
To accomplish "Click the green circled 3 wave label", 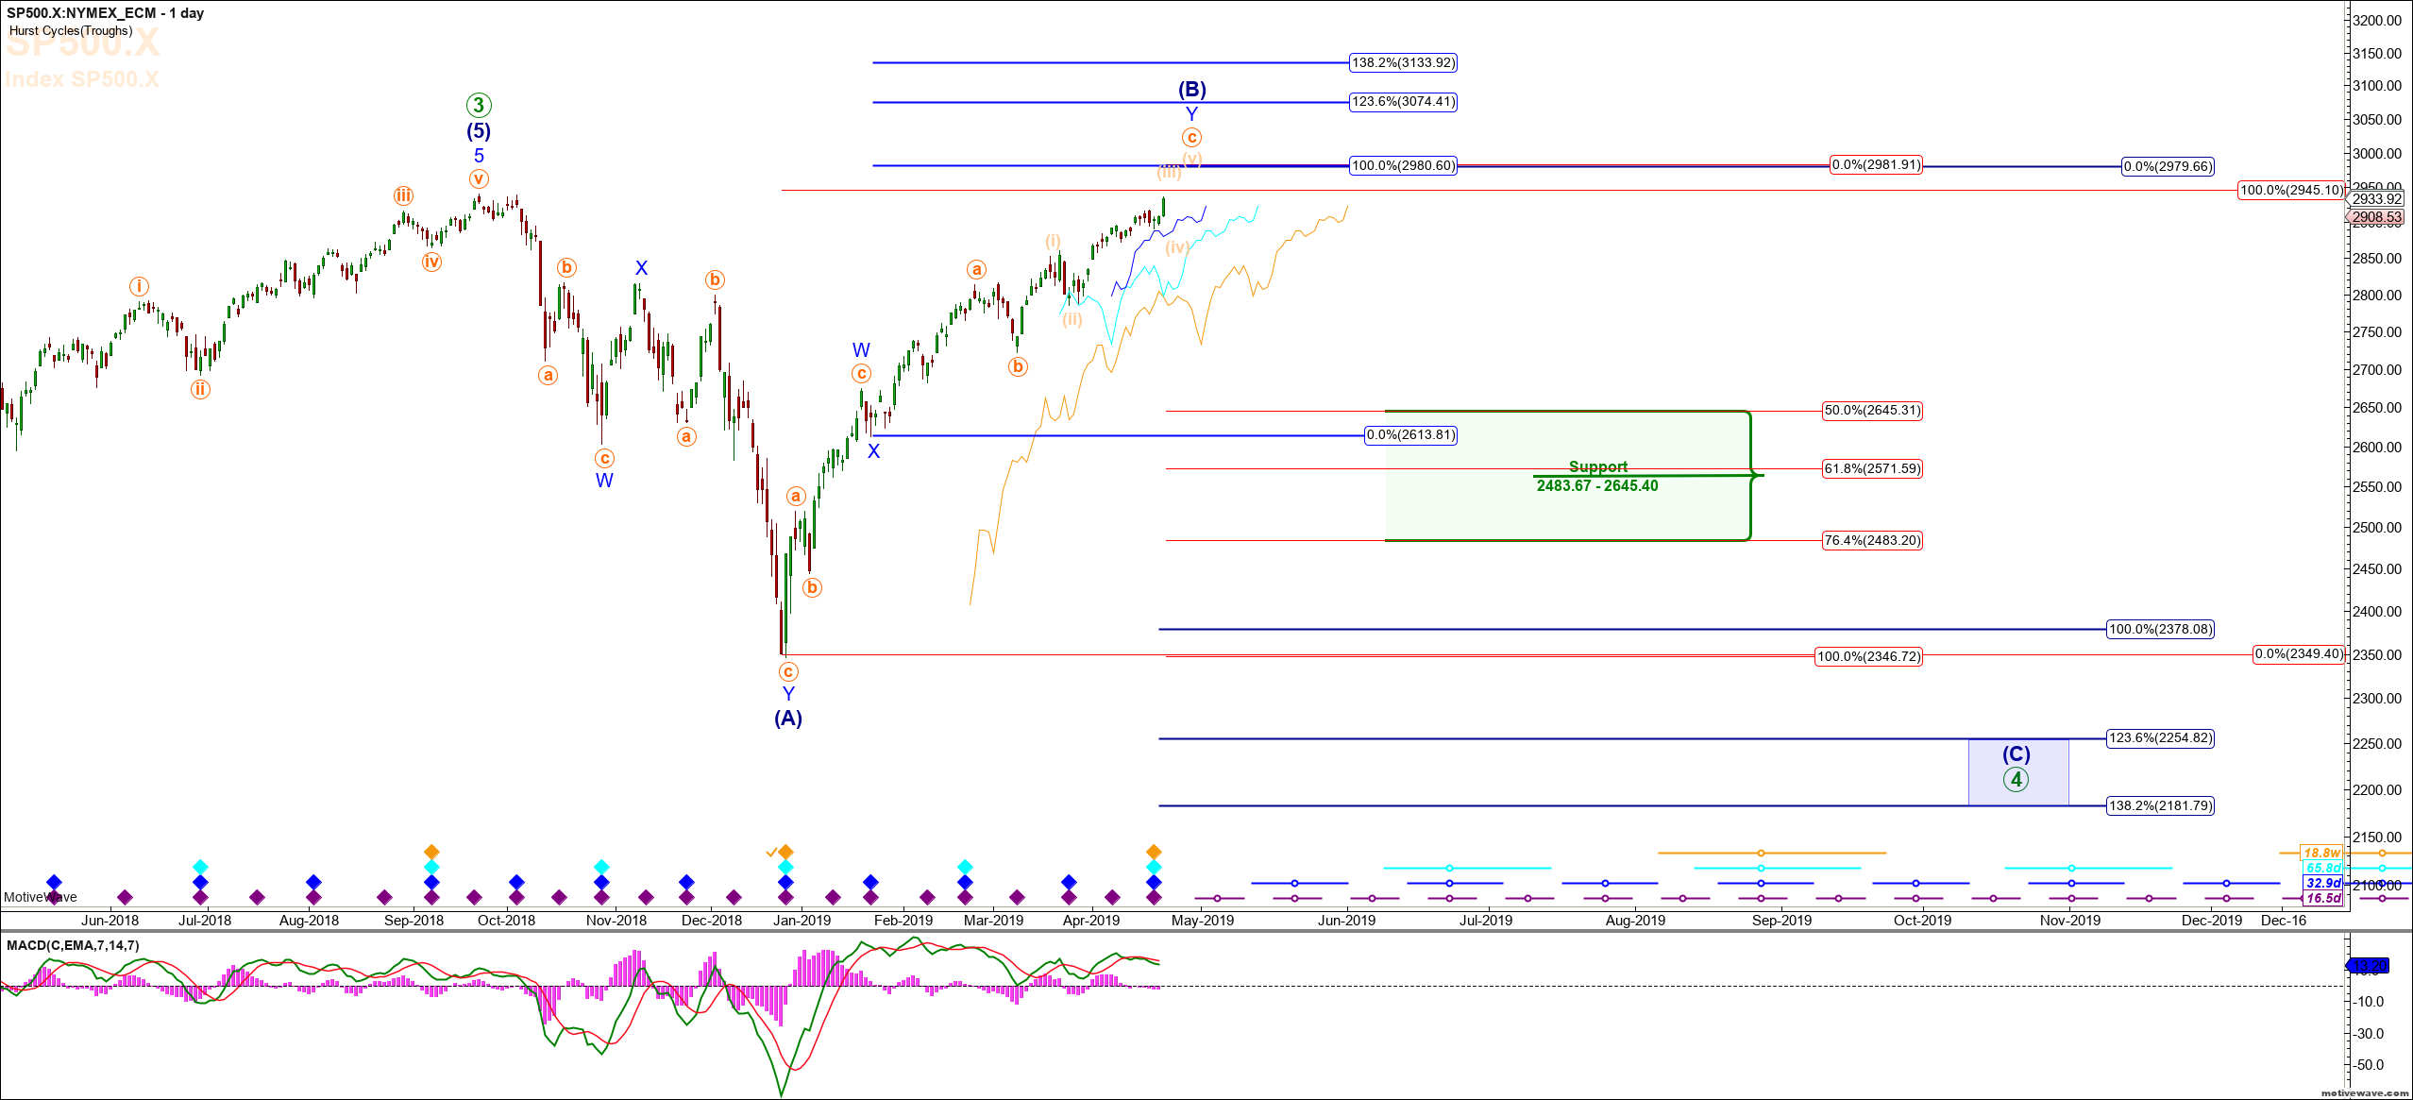I will pos(479,105).
